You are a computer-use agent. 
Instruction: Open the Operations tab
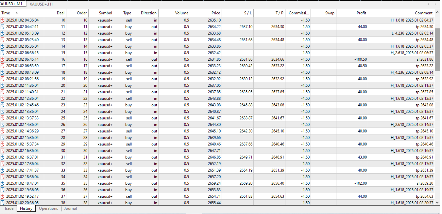48,208
